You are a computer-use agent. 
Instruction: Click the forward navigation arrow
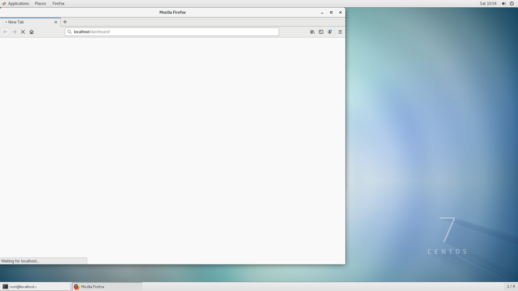14,32
